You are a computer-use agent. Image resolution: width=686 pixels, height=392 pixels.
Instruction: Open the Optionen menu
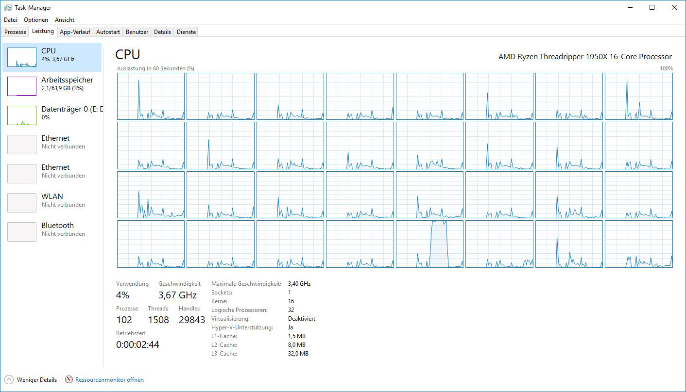click(x=36, y=20)
